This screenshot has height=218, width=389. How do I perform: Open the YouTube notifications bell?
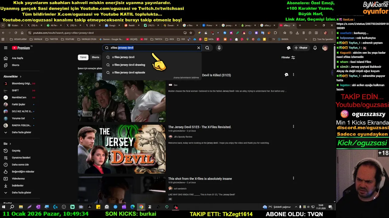point(315,48)
